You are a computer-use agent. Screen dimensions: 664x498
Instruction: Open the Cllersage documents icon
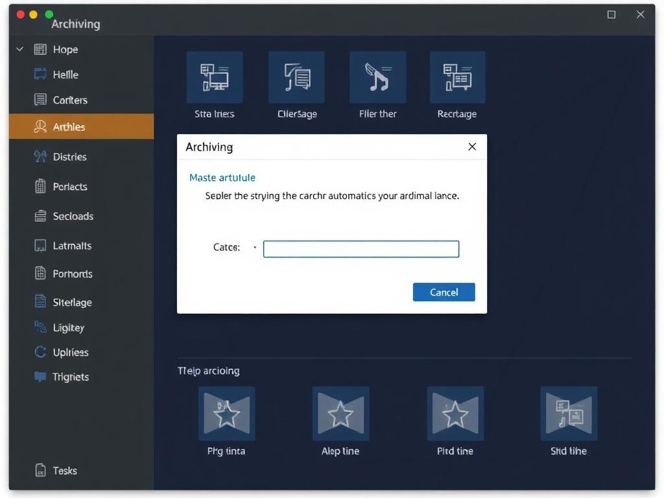[x=296, y=78]
